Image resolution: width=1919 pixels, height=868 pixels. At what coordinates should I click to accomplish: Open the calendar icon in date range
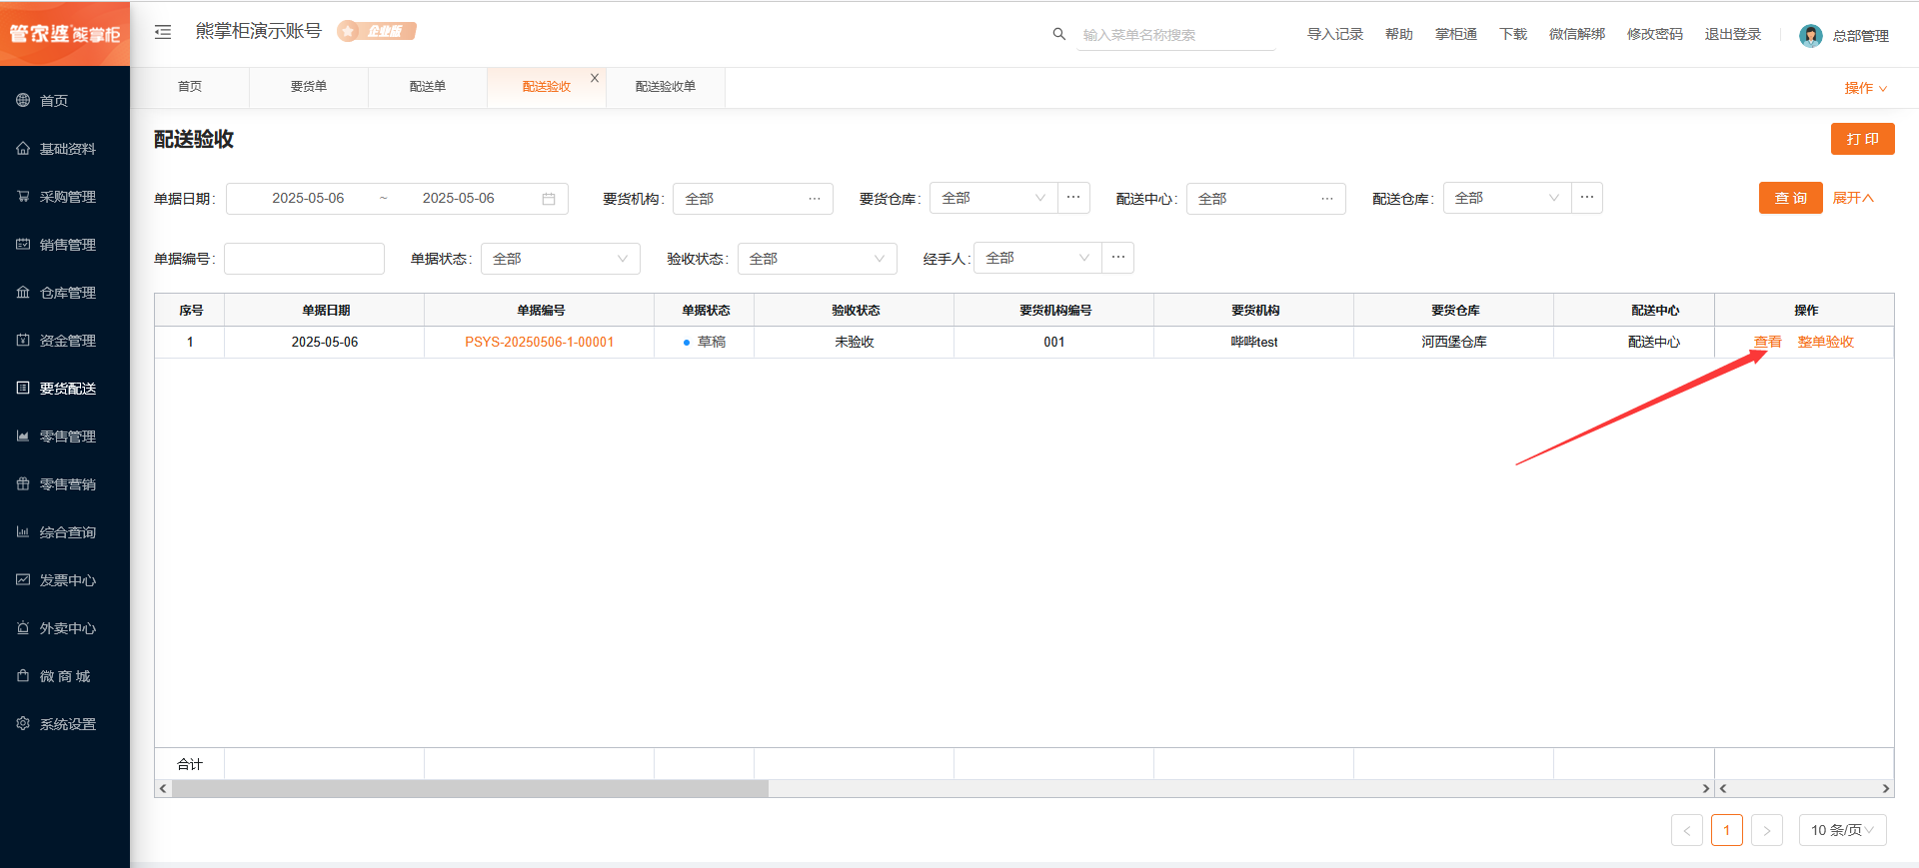click(549, 199)
